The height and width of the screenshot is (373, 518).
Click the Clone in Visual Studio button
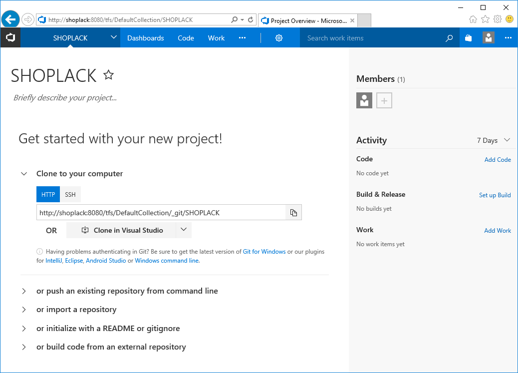[121, 230]
